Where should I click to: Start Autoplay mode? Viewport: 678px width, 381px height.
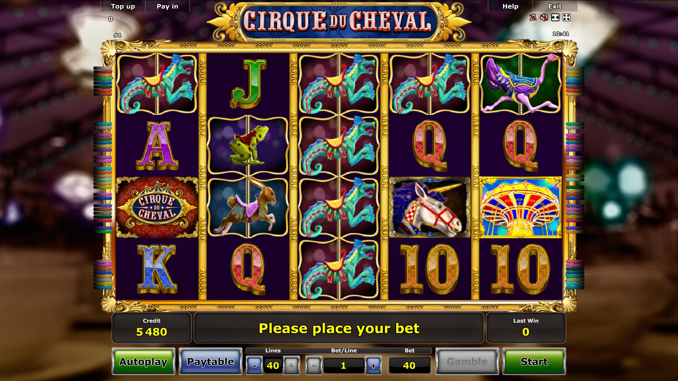tap(143, 362)
